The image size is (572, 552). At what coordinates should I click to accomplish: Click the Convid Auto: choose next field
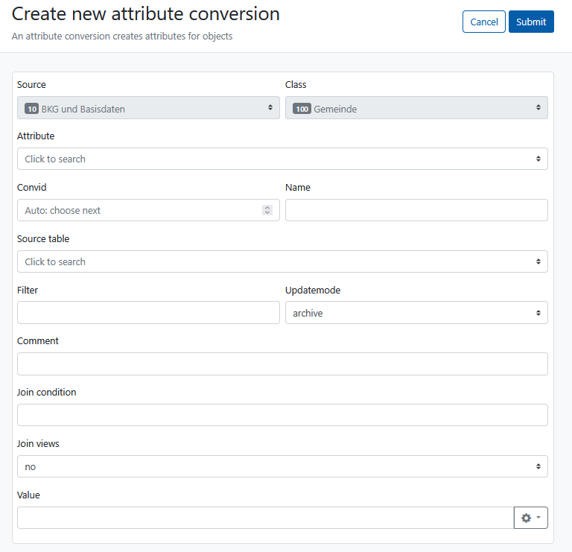148,210
